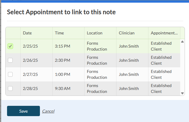The width and height of the screenshot is (189, 122).
Task: Click the Clinician column header
Action: click(126, 33)
